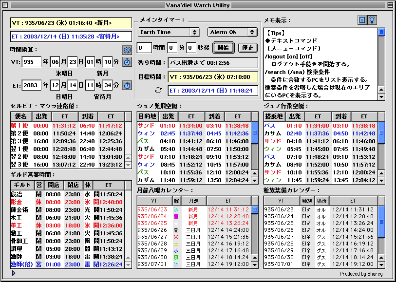Click the 搭乗地 column header
The height and width of the screenshot is (282, 396).
click(274, 116)
